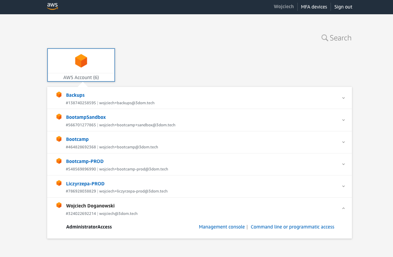Click the cube icon beside the Bootcamp account
Image resolution: width=393 pixels, height=257 pixels.
click(59, 139)
